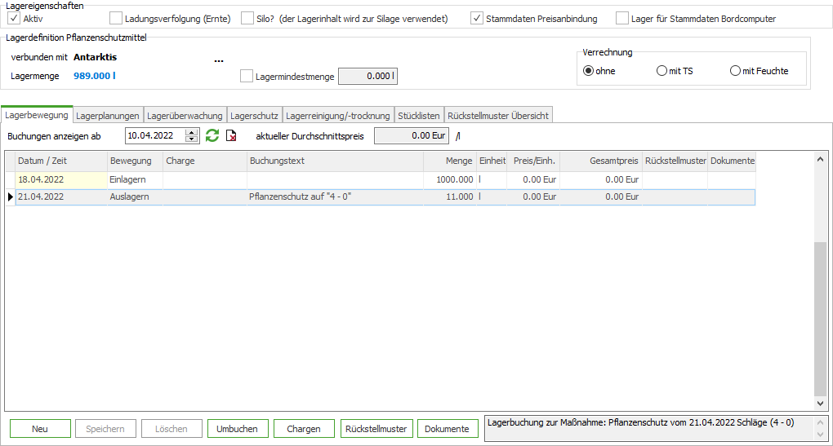Select the 'mit Feuchte' radio option
The width and height of the screenshot is (833, 446).
(x=735, y=71)
